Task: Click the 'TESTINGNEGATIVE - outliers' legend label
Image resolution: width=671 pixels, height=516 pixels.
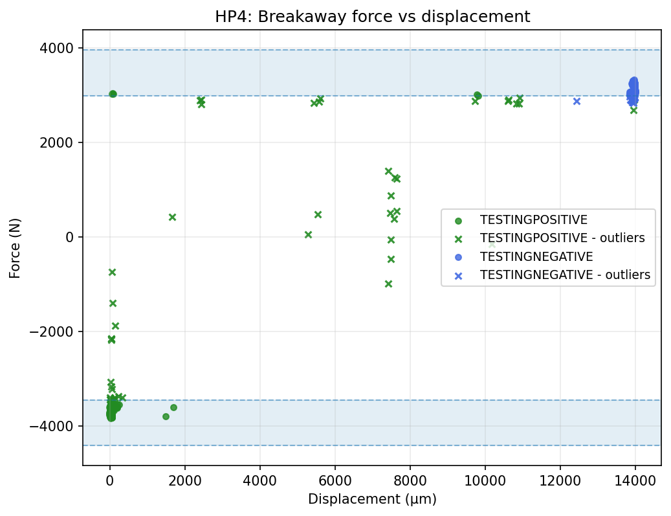Action: [564, 275]
